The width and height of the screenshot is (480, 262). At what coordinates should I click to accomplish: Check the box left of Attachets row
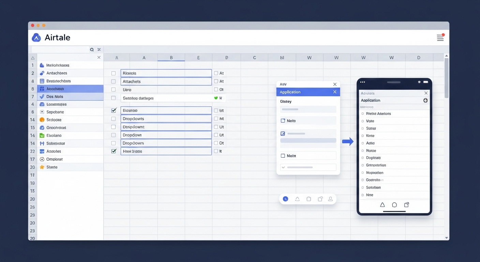pos(114,82)
